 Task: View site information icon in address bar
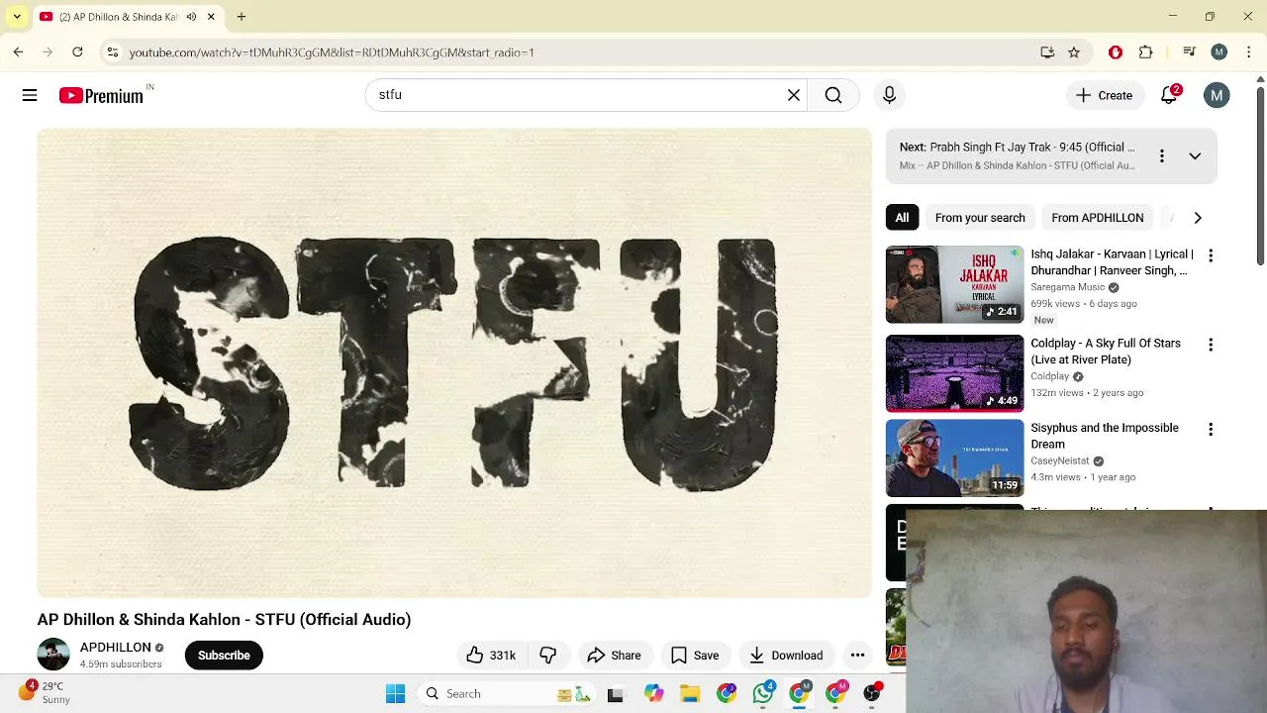pos(112,52)
